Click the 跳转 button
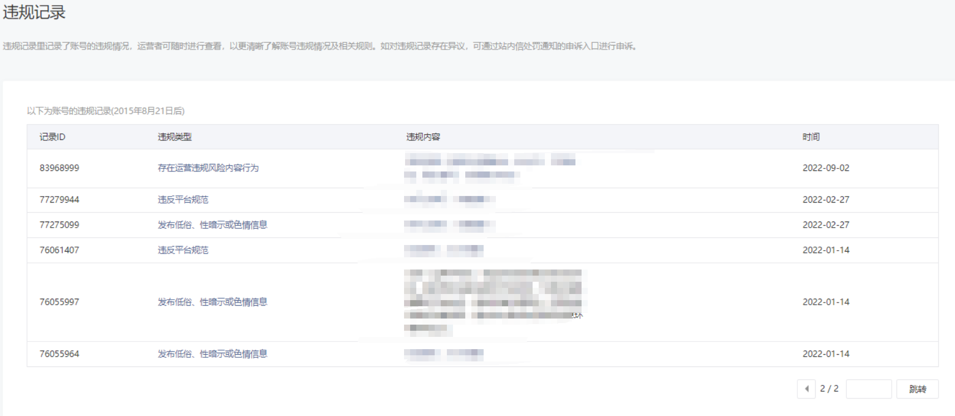Screen dimensions: 955x416 coord(917,389)
